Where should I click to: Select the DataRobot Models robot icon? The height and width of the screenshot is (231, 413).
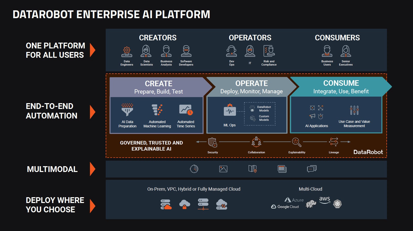point(252,109)
